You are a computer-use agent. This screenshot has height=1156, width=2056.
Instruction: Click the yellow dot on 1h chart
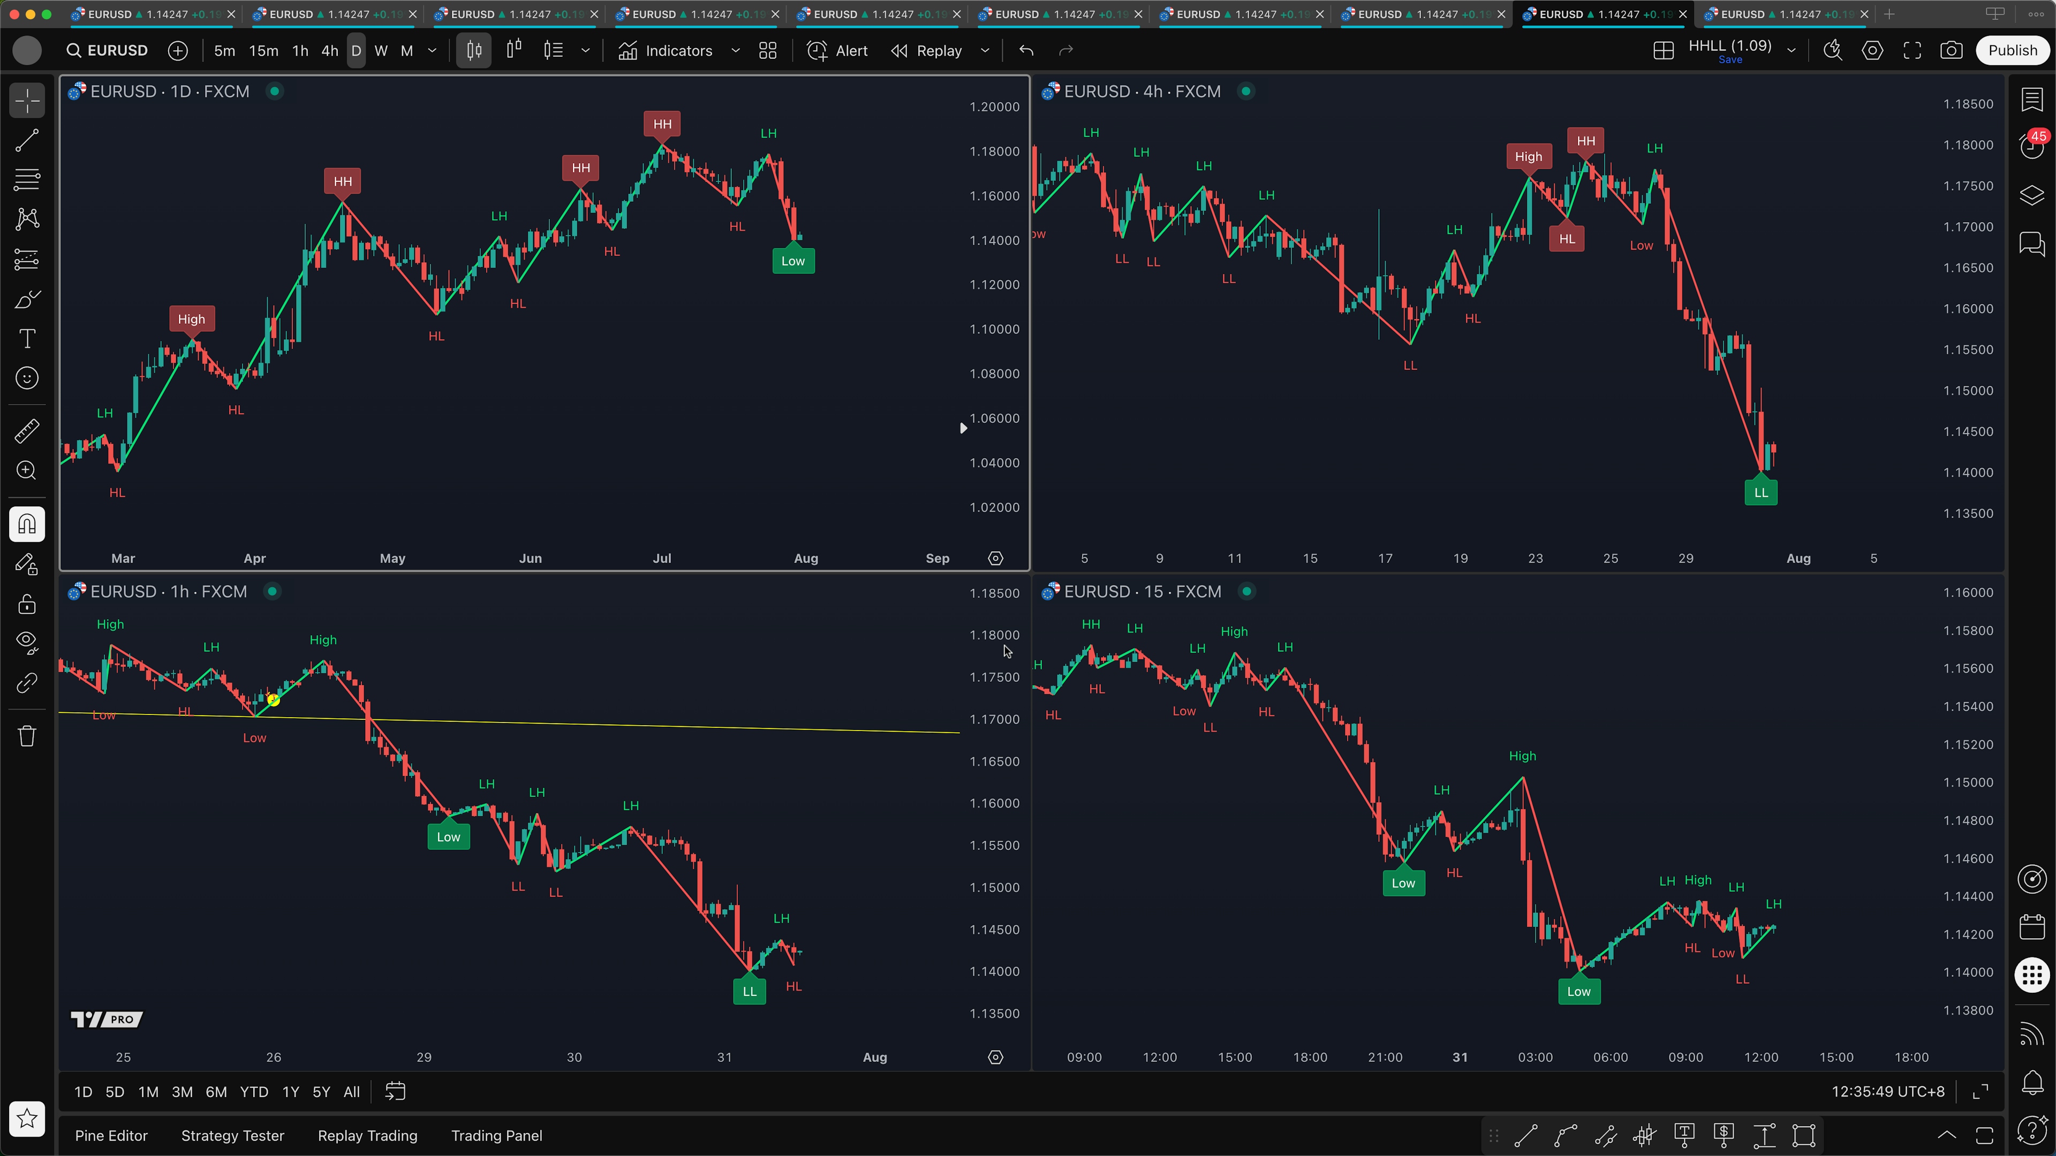(274, 699)
